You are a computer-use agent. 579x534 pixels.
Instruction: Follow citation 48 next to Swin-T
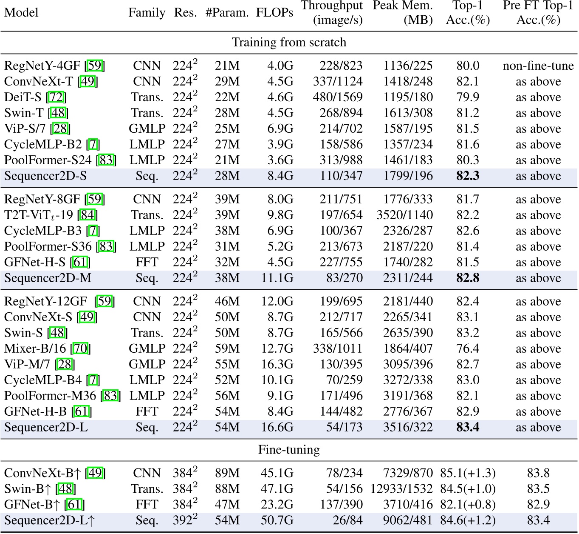click(x=58, y=113)
